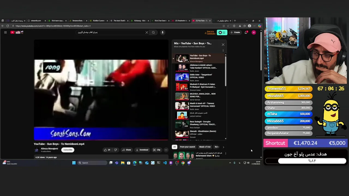Switch to the Shadmehr Aghili tab
Screen dimensions: 349x196
coord(181,21)
